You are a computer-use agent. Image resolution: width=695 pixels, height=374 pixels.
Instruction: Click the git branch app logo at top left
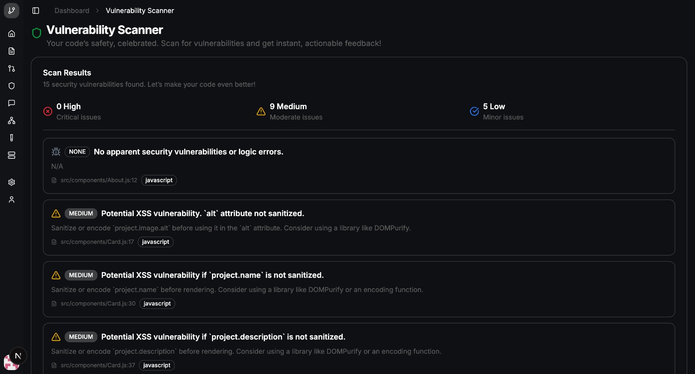click(11, 10)
